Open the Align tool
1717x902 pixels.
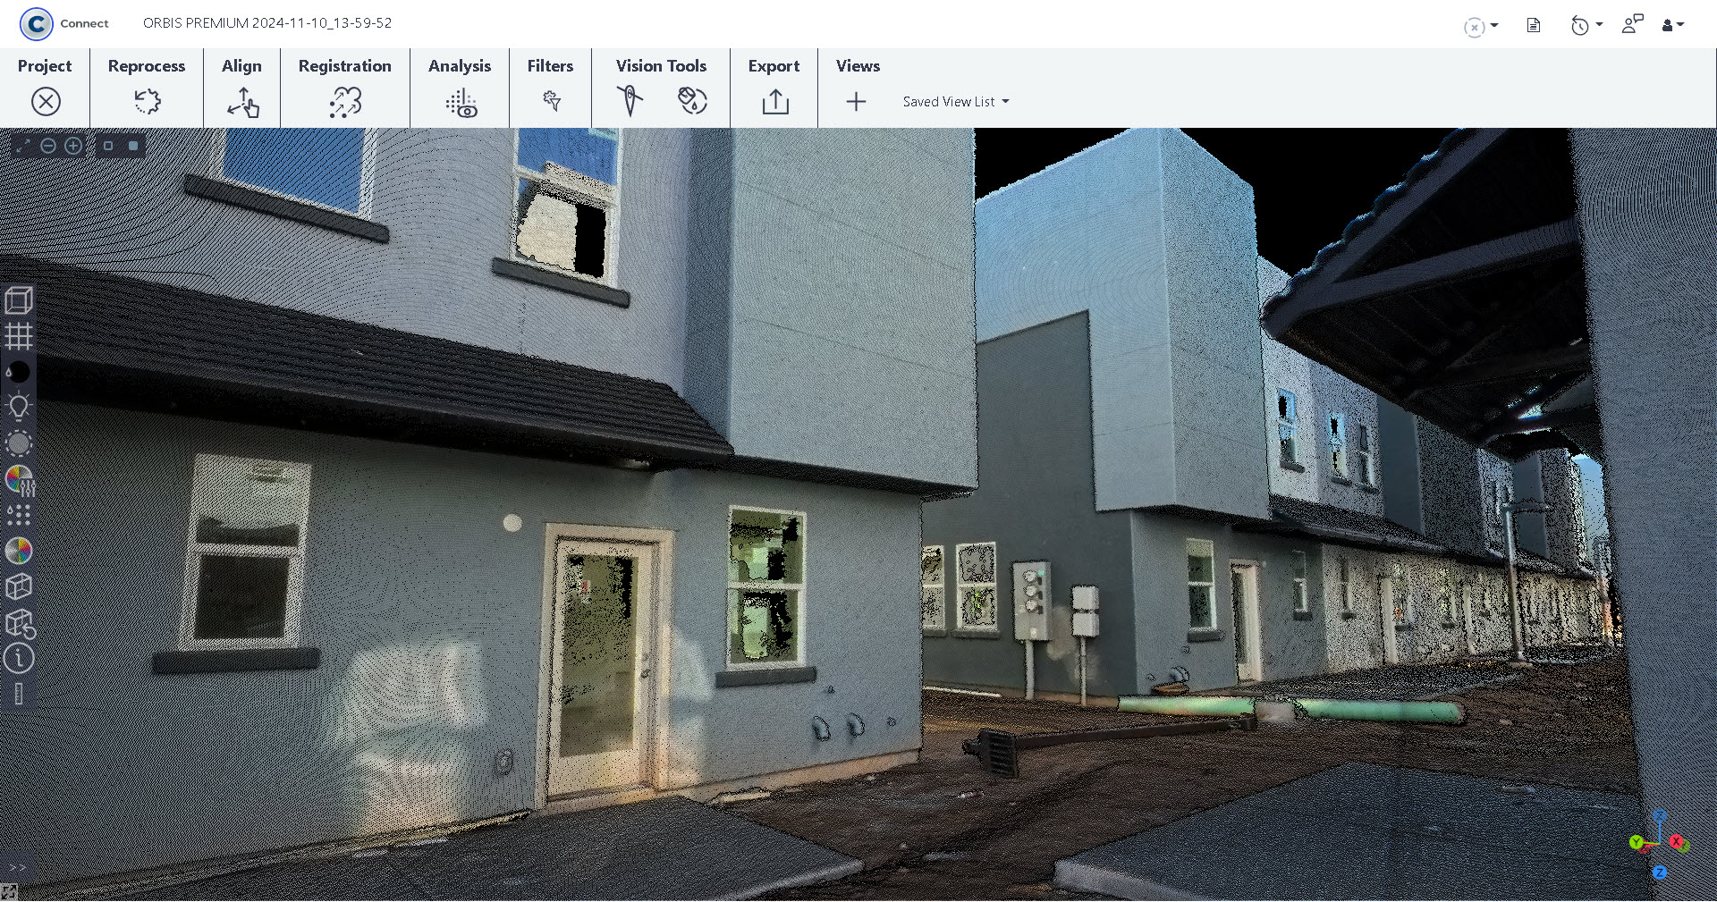241,101
